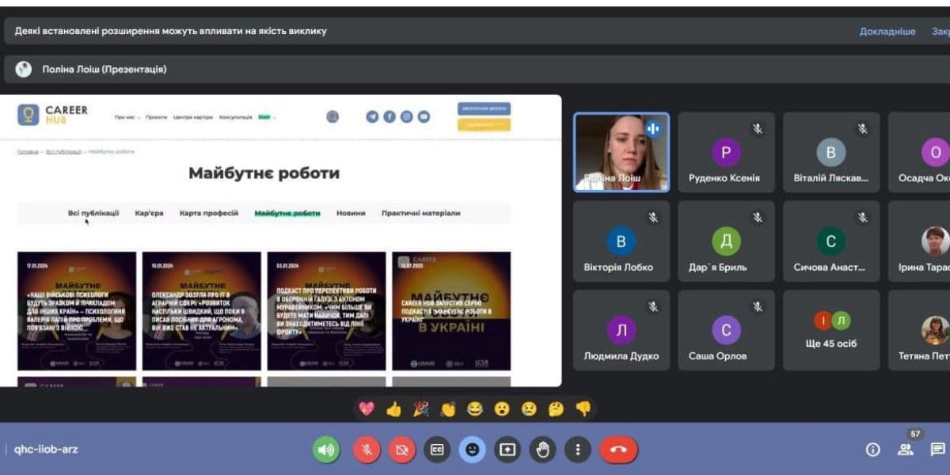This screenshot has height=475, width=950.
Task: Click the 'Докладніше' link in the warning banner
Action: (887, 32)
